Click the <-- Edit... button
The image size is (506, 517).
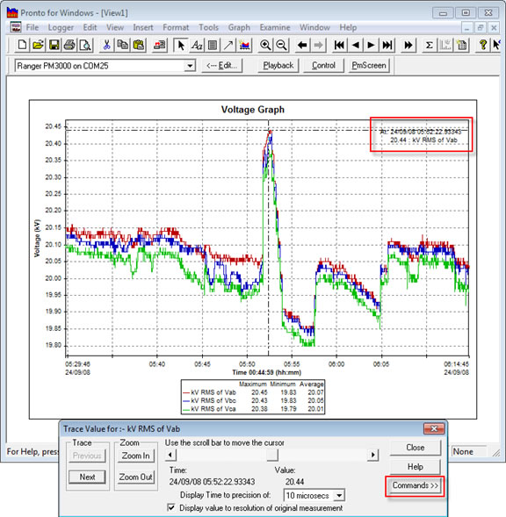221,65
